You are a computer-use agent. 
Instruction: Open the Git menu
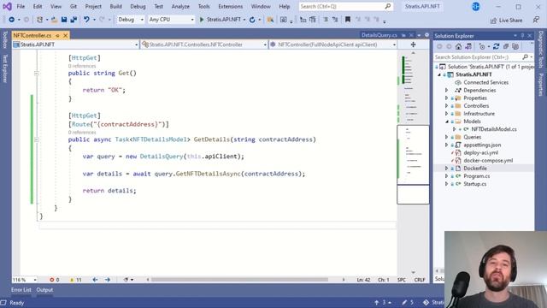74,6
